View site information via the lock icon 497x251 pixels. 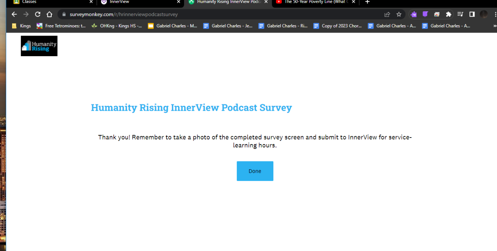point(64,14)
